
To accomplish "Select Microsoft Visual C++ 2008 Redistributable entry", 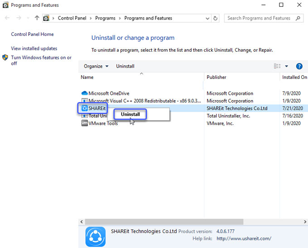I will [144, 101].
